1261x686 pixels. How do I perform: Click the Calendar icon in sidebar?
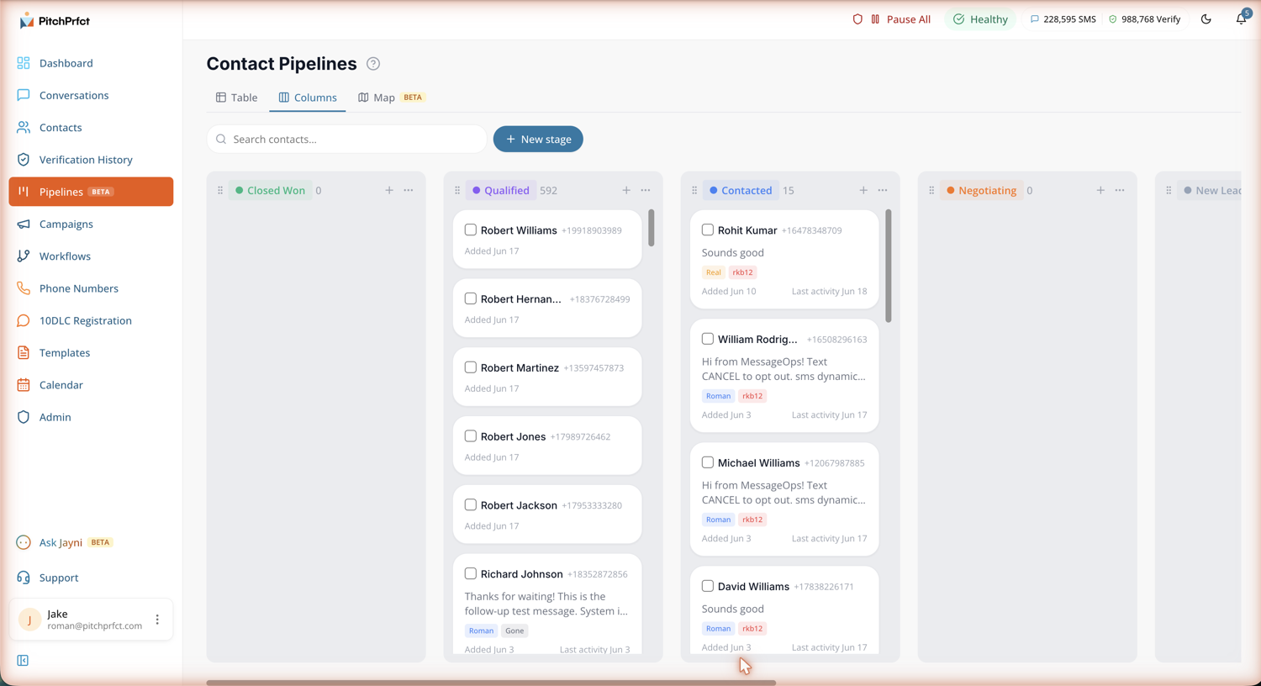click(24, 385)
